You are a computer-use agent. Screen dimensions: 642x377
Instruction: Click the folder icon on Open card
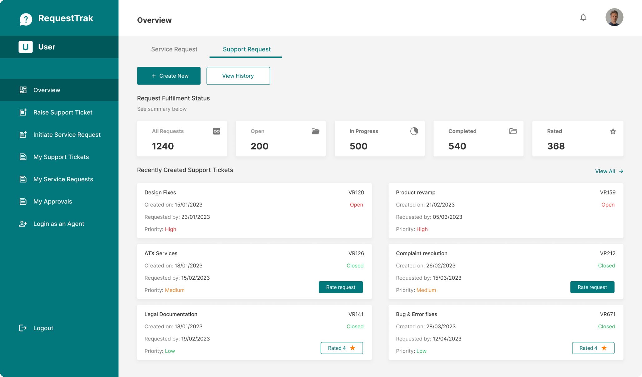[315, 131]
